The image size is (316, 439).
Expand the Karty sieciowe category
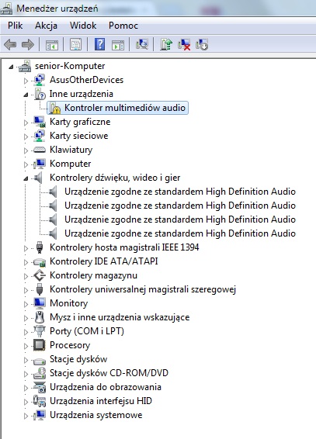click(26, 137)
